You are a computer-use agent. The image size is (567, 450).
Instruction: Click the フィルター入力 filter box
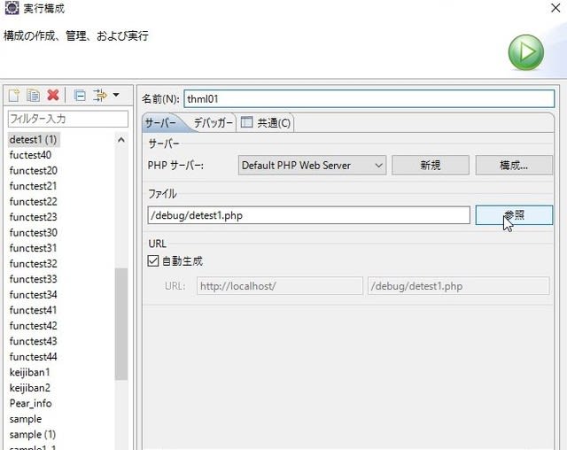coord(67,118)
